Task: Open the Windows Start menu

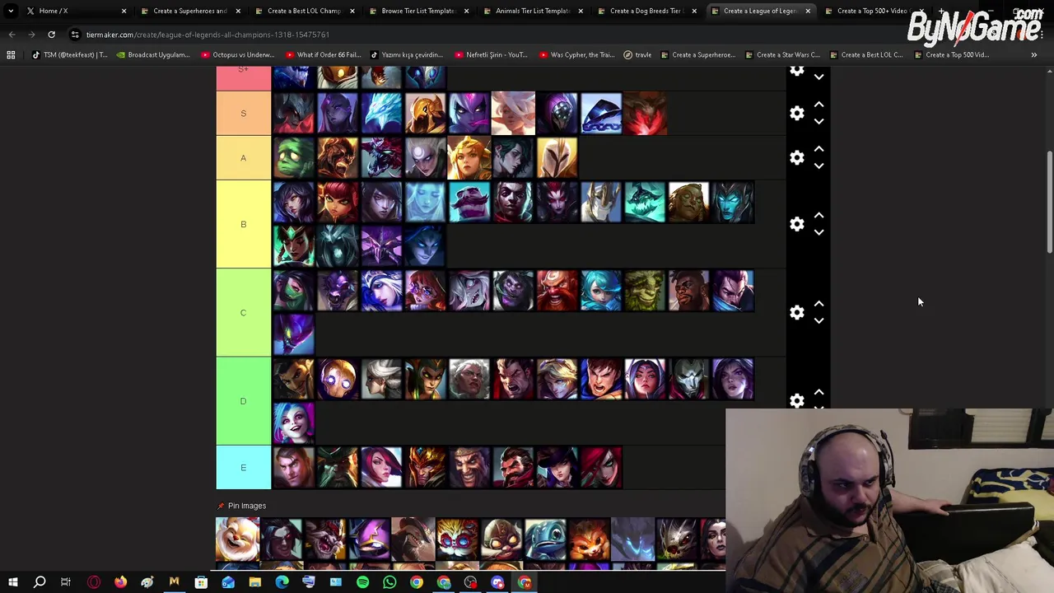Action: tap(12, 582)
